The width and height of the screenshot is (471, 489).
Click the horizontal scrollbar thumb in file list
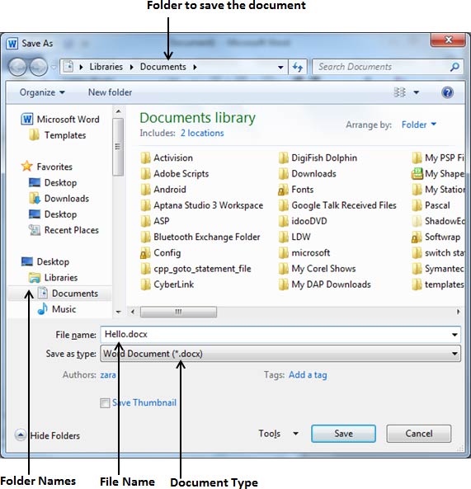[178, 312]
